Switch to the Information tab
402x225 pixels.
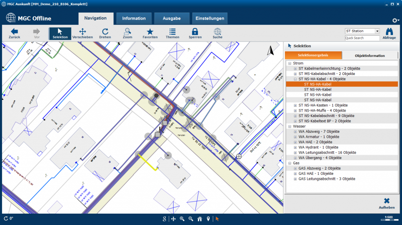133,18
